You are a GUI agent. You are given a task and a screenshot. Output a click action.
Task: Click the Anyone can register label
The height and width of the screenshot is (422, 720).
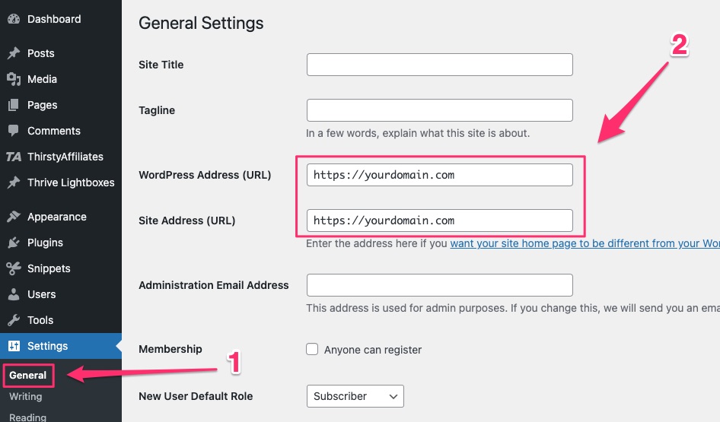[373, 350]
